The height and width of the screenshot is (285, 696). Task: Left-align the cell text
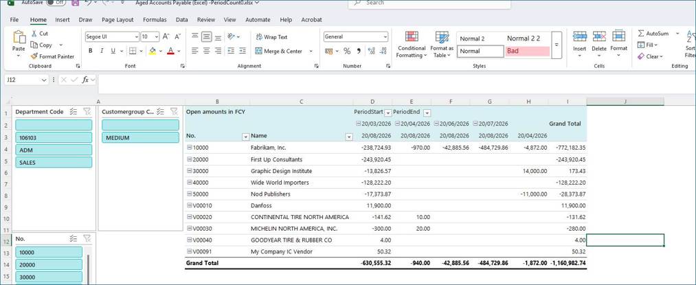coord(195,51)
